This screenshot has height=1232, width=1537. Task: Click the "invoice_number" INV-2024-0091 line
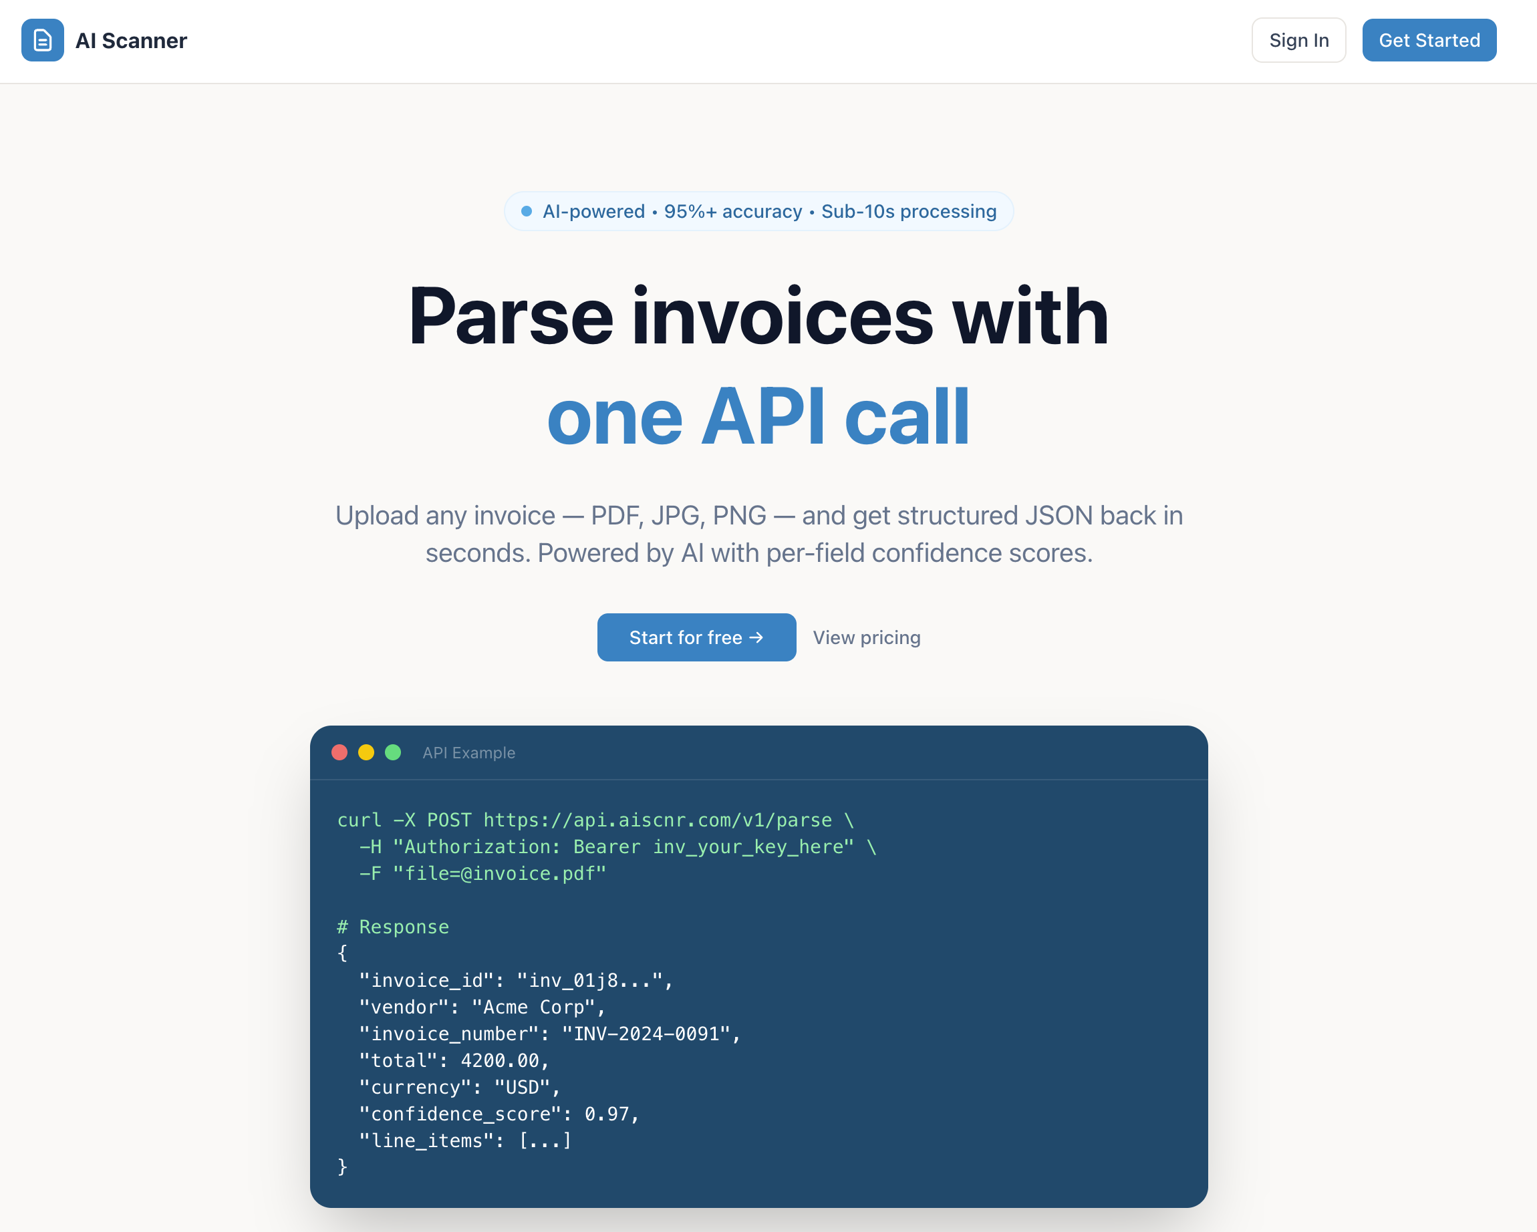(551, 1034)
